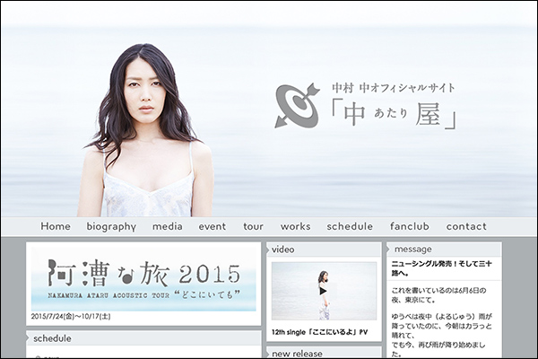Viewport: 538px width, 359px height.
Task: Navigate to the tour page
Action: click(x=253, y=226)
